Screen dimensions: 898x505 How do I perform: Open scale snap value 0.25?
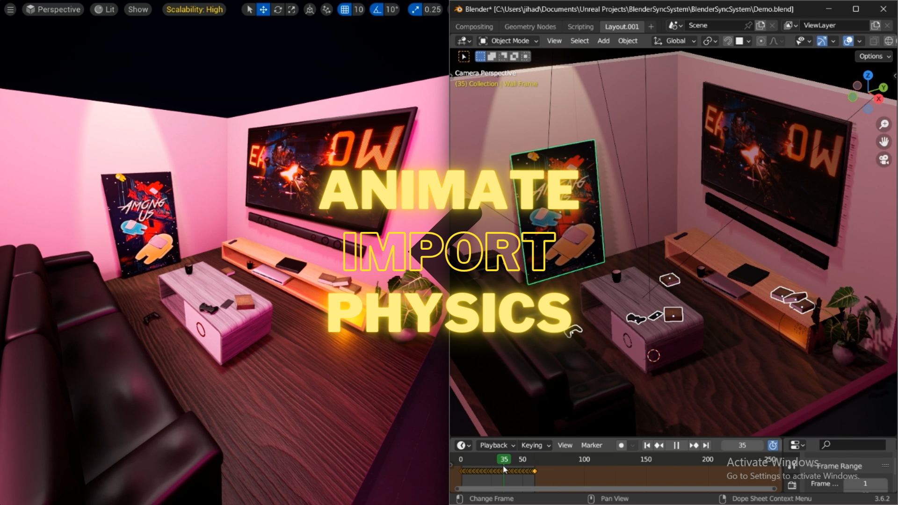[433, 9]
